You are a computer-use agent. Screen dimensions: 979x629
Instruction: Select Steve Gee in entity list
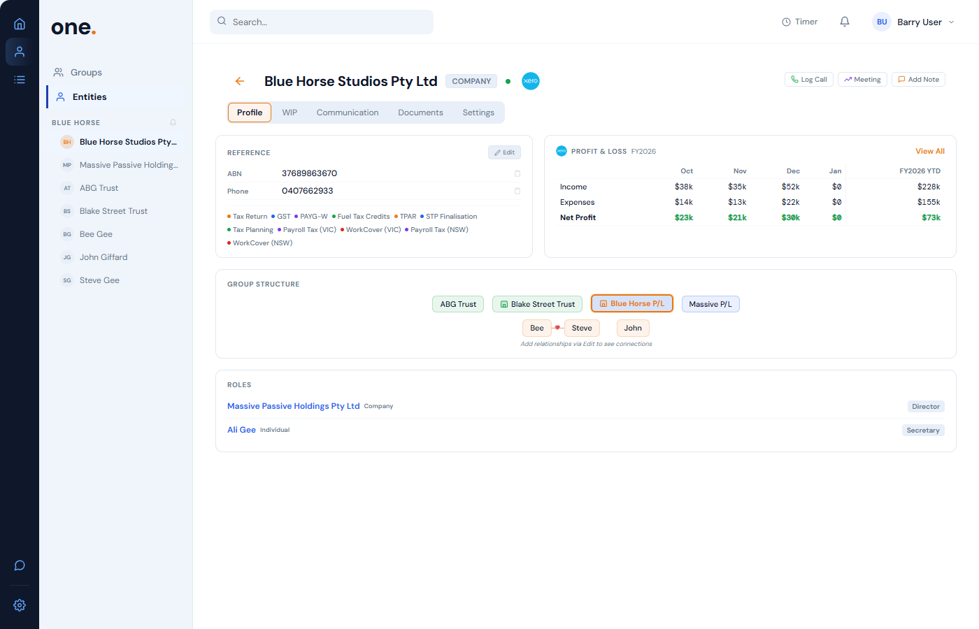click(118, 280)
